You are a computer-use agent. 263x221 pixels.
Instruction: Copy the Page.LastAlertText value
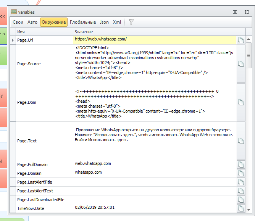pyautogui.click(x=241, y=191)
